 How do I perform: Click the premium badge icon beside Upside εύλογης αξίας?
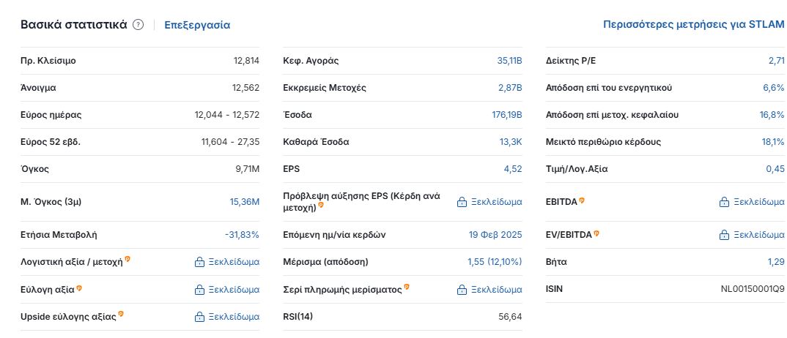(121, 314)
